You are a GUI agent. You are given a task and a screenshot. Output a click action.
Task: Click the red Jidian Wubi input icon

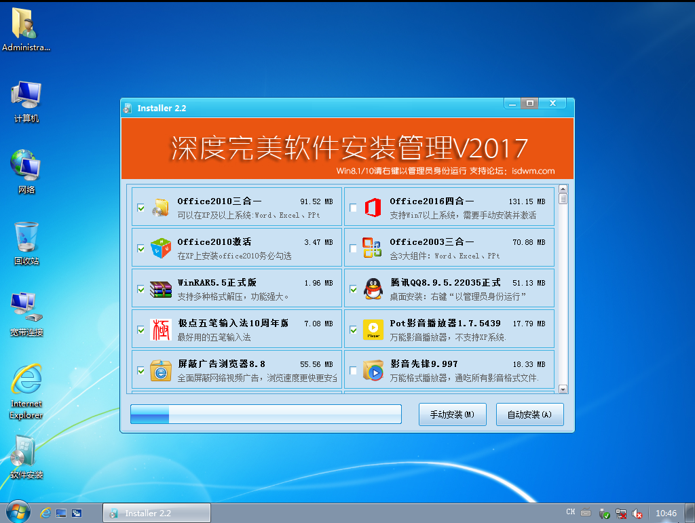point(160,330)
